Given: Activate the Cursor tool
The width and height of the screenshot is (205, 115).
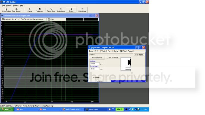Looking at the screenshot, I should (x=30, y=10).
